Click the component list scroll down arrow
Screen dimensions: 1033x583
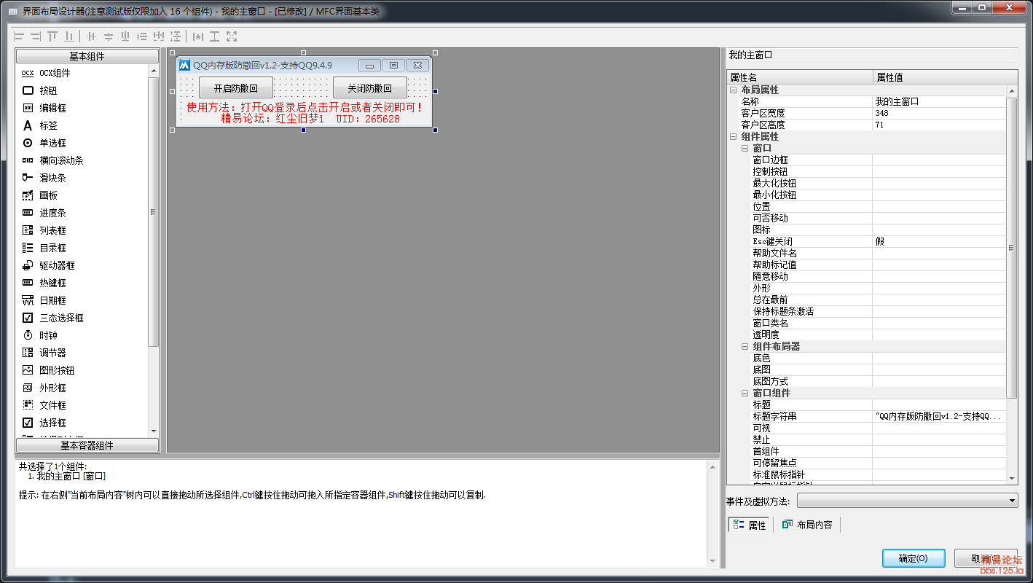coord(153,431)
